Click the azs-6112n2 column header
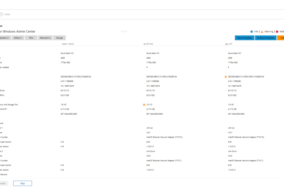The height and width of the screenshot is (188, 284). pos(148,44)
